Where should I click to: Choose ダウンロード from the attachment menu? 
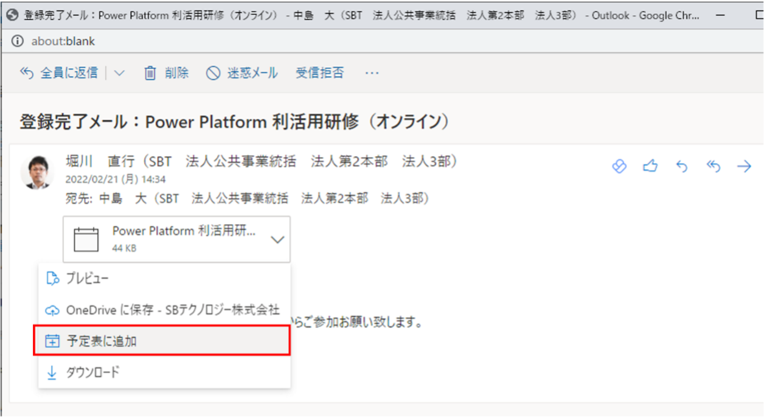[x=164, y=372]
